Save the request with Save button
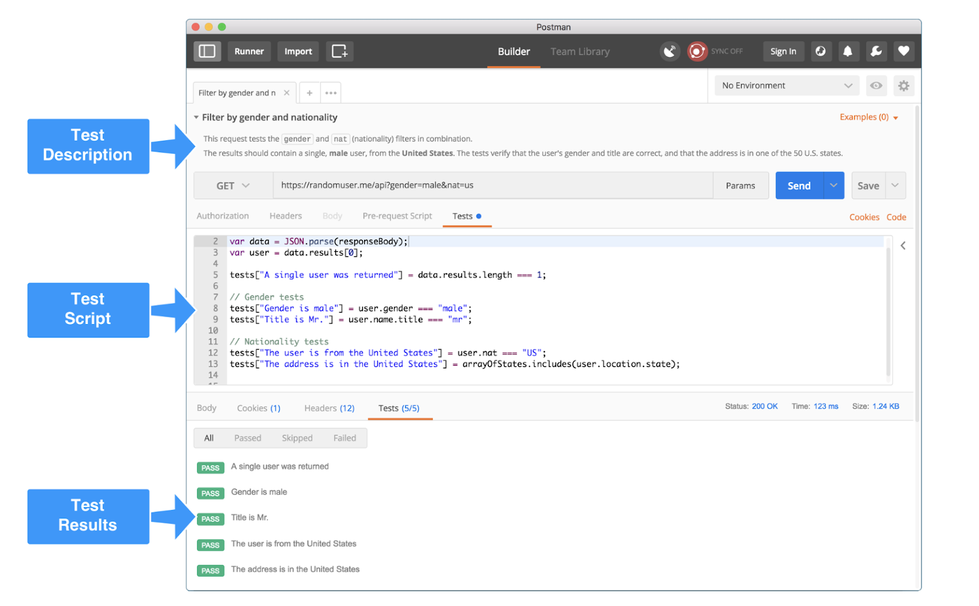Image resolution: width=979 pixels, height=606 pixels. pos(868,186)
